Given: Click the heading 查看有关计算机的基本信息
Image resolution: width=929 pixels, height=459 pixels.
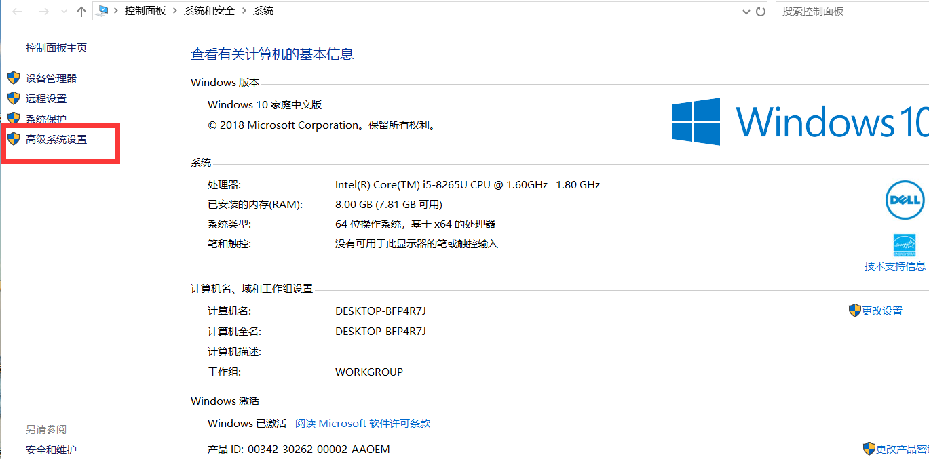Looking at the screenshot, I should pos(272,54).
